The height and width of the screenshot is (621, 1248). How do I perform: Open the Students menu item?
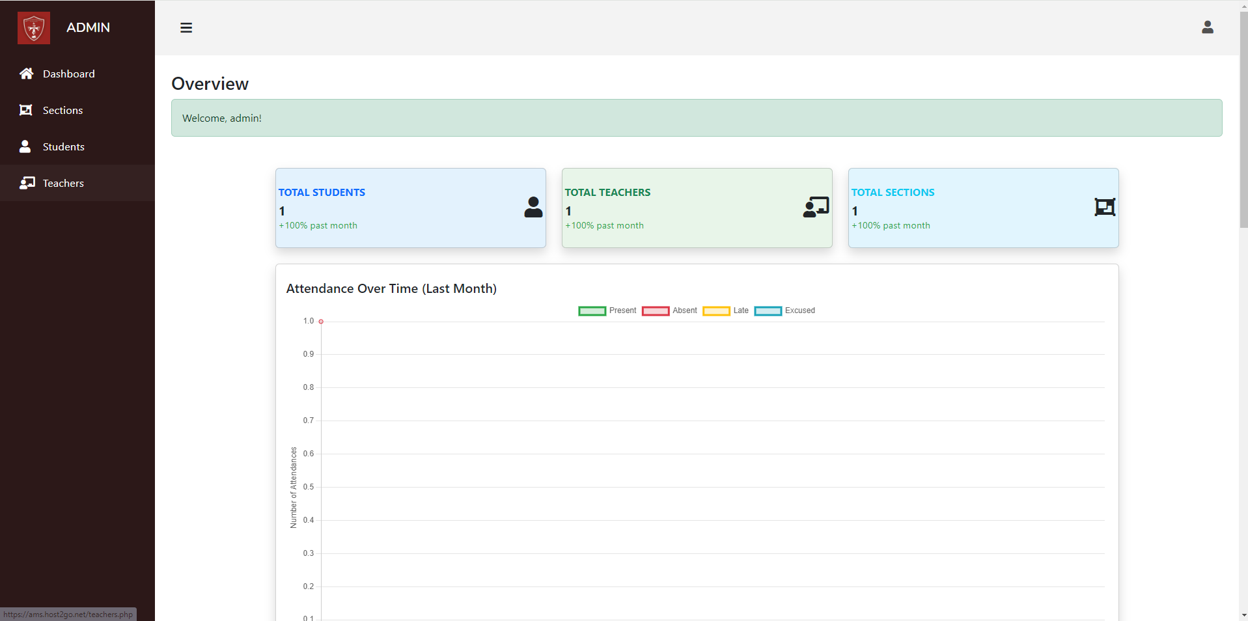tap(63, 147)
